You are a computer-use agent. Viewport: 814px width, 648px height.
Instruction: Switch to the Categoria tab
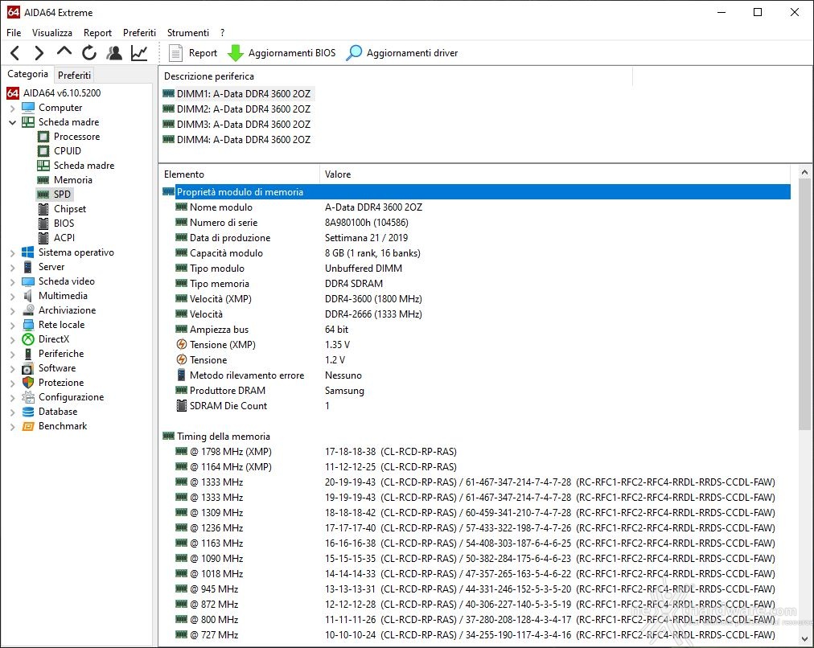coord(27,74)
